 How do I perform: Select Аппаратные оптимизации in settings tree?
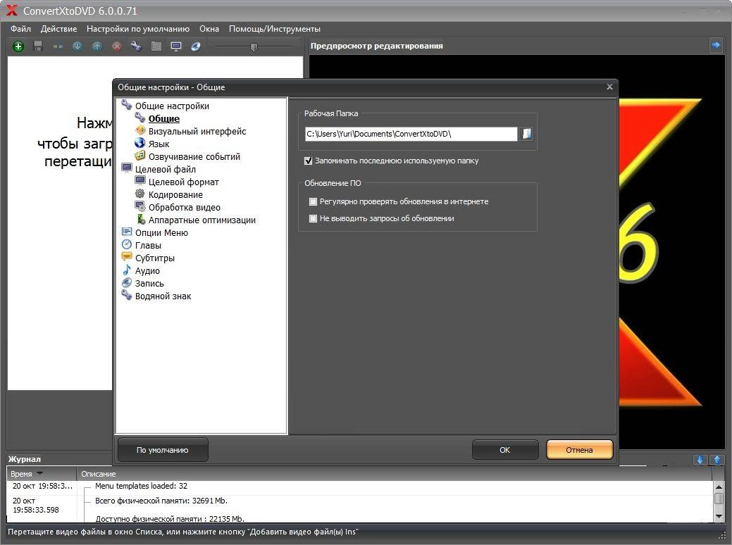click(x=202, y=220)
